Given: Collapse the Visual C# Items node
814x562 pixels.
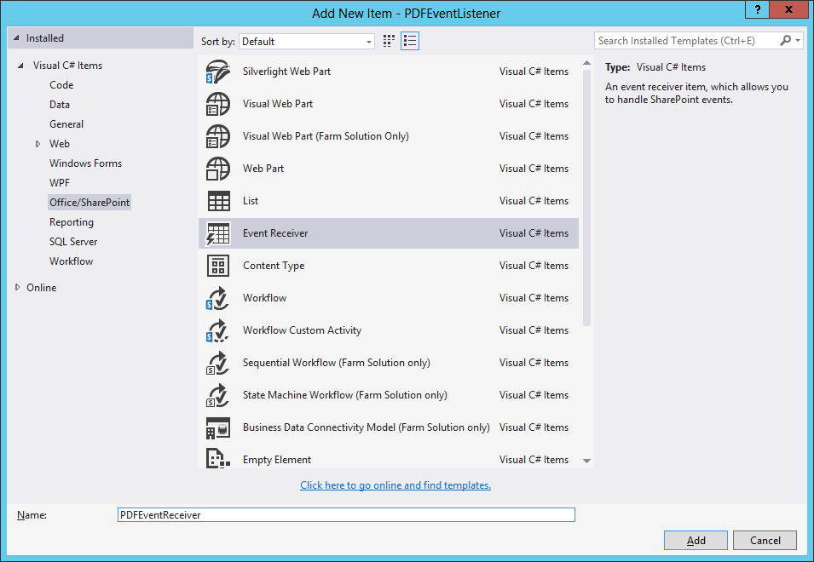Looking at the screenshot, I should 20,66.
